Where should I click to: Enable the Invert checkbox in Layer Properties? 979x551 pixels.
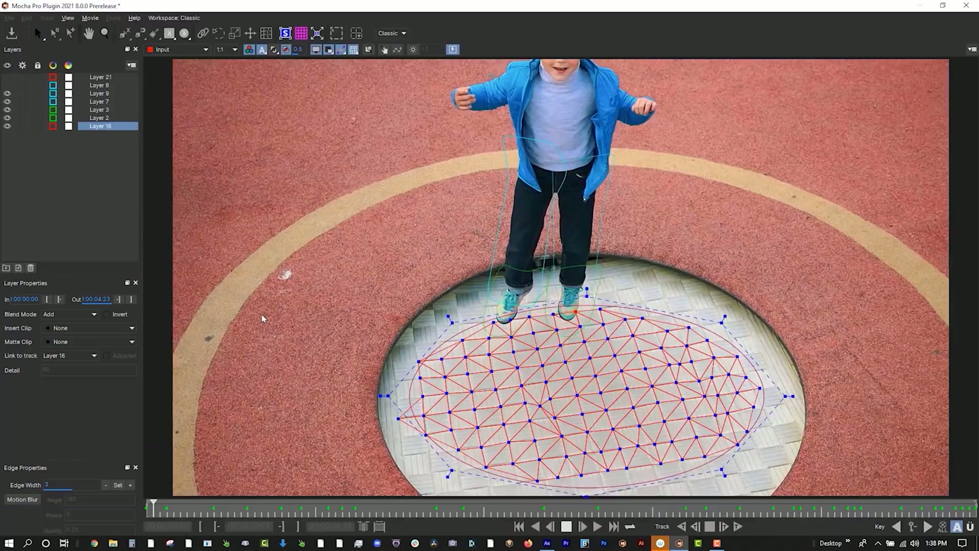tap(106, 314)
